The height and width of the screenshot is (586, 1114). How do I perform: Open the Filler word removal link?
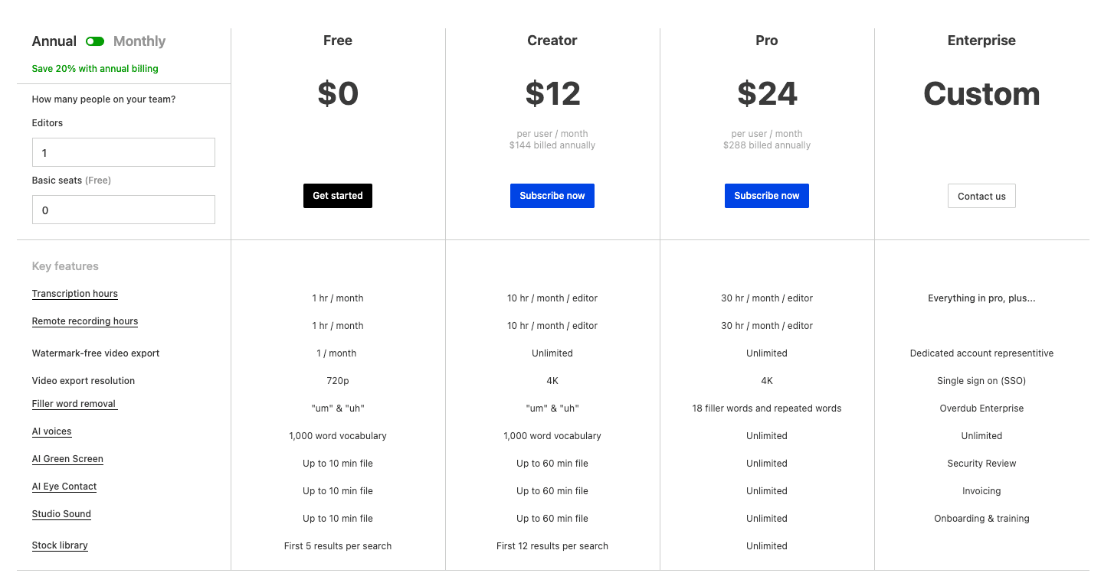[74, 404]
